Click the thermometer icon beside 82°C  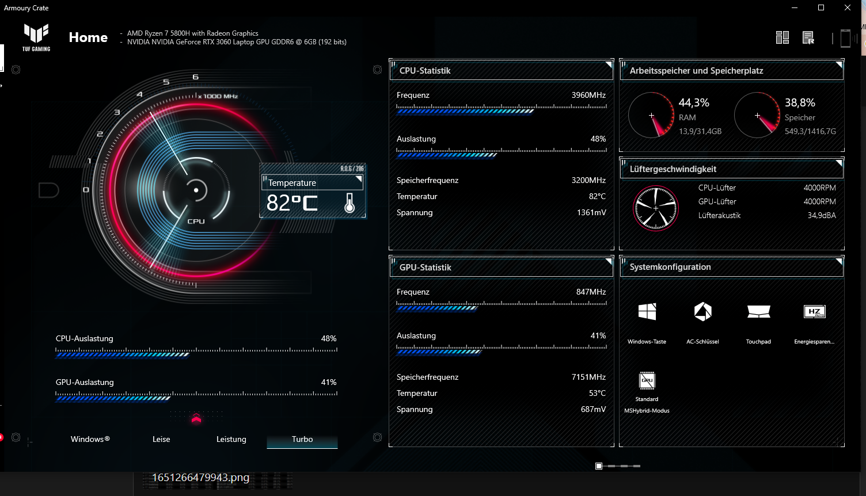coord(350,203)
